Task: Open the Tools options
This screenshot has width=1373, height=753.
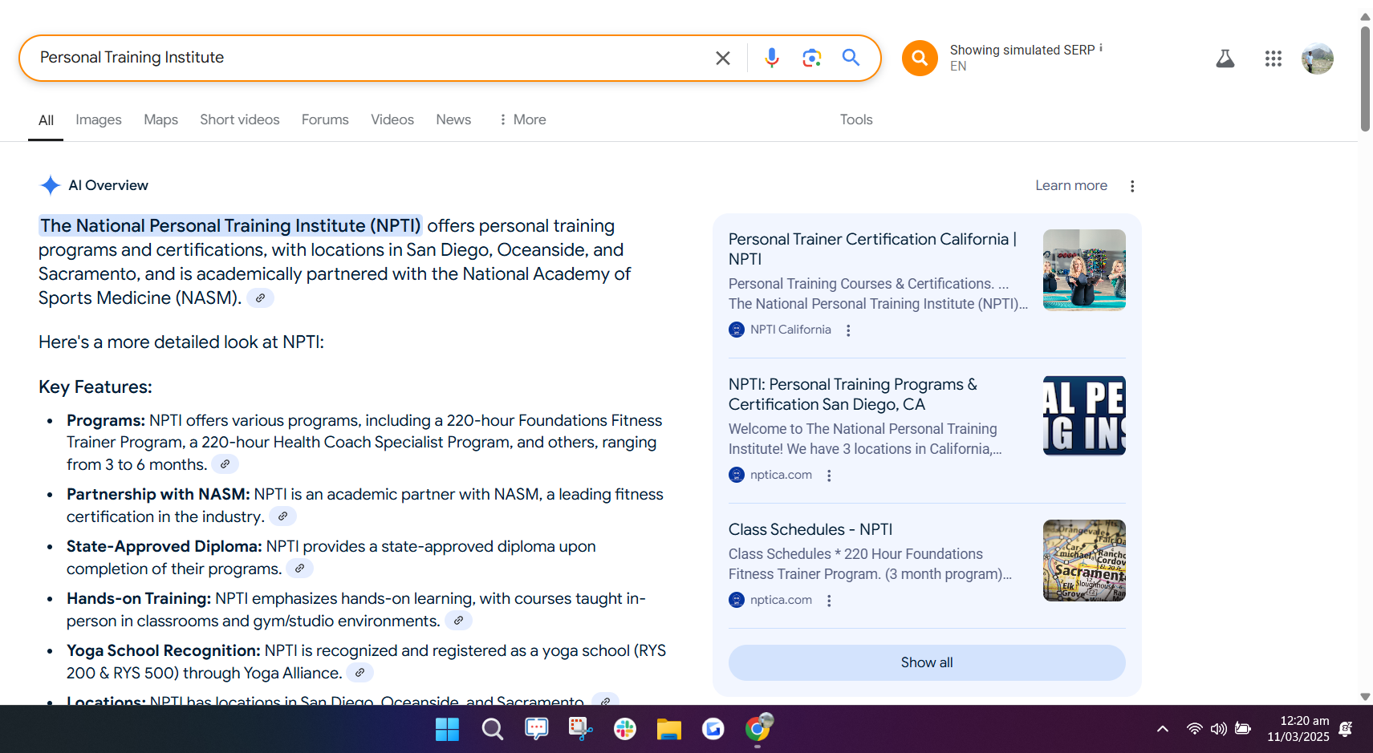Action: 856,119
